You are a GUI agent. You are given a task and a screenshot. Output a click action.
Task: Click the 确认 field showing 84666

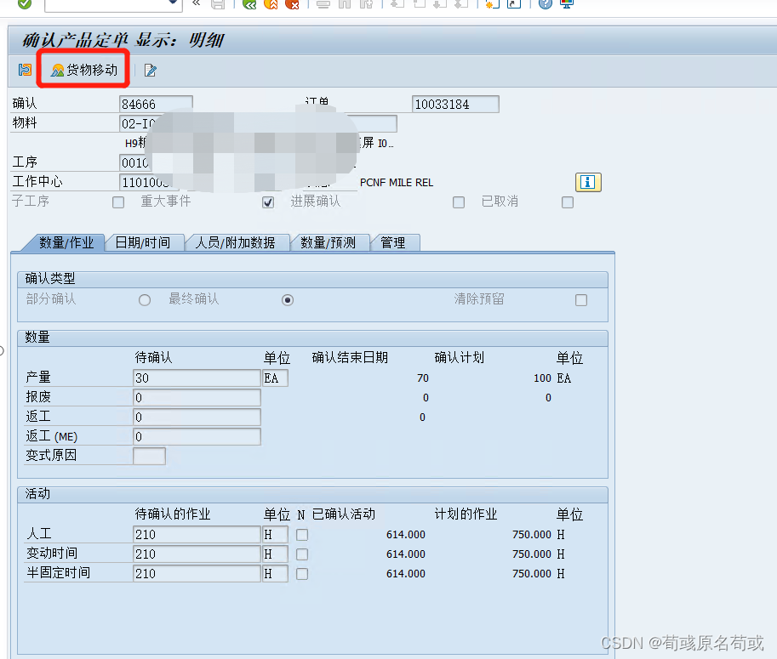tap(156, 104)
